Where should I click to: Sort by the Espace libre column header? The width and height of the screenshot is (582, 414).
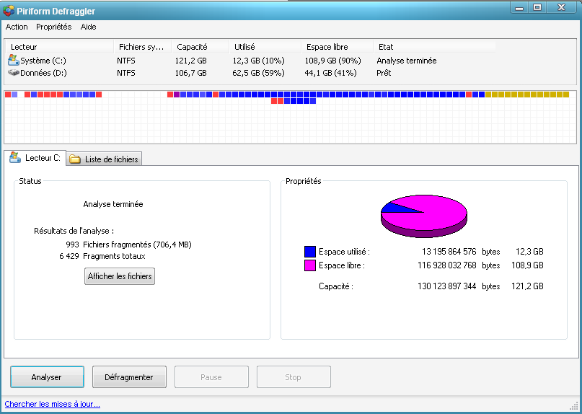(337, 47)
